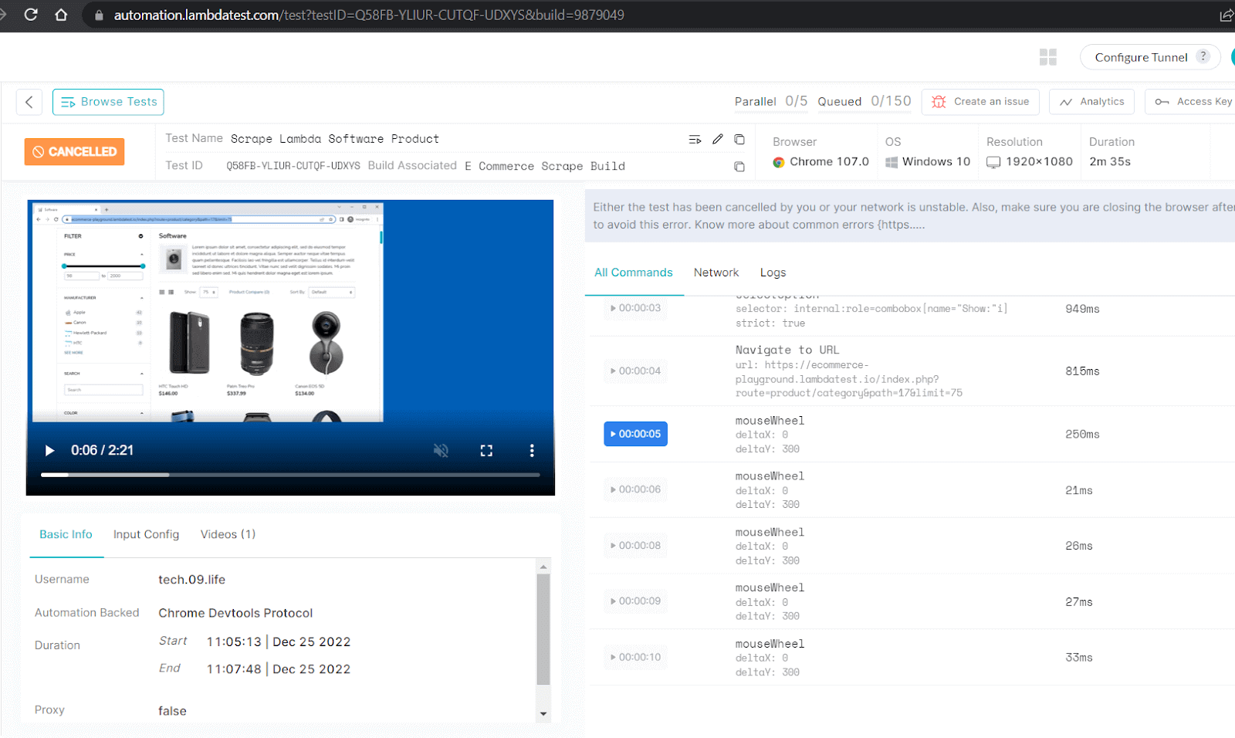Open the apps grid menu near Configure Tunnel
This screenshot has height=738, width=1235.
(1047, 56)
